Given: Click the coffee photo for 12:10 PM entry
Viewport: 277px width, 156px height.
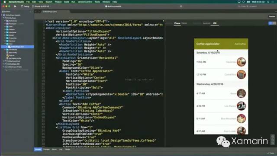Looking at the screenshot, I should pyautogui.click(x=241, y=74).
